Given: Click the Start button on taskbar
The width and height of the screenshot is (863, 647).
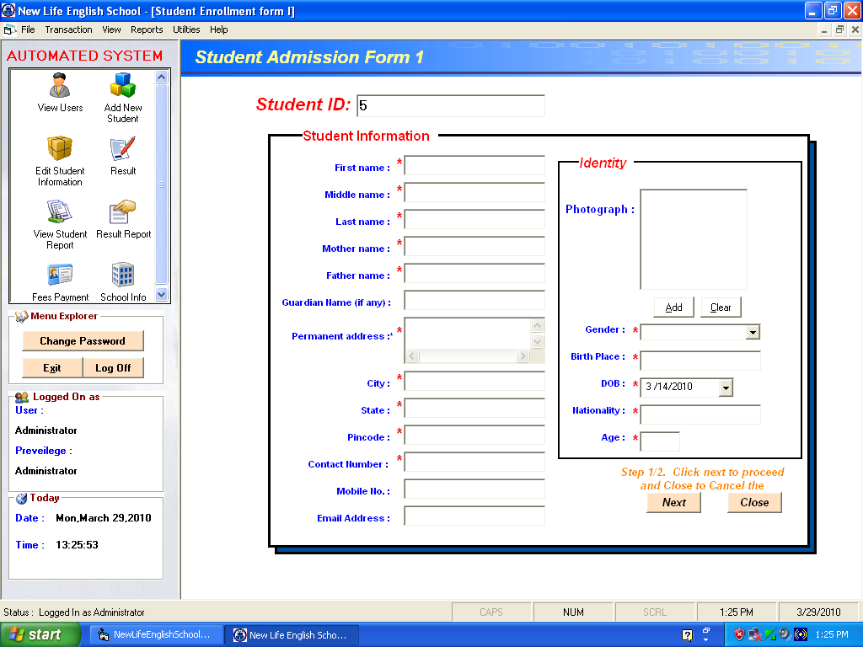Looking at the screenshot, I should 40,634.
